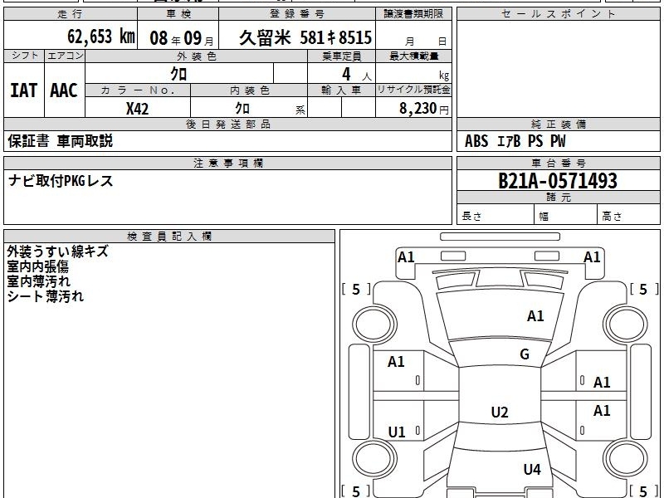Click the A1 mark on the hood
The image size is (664, 498).
click(535, 316)
